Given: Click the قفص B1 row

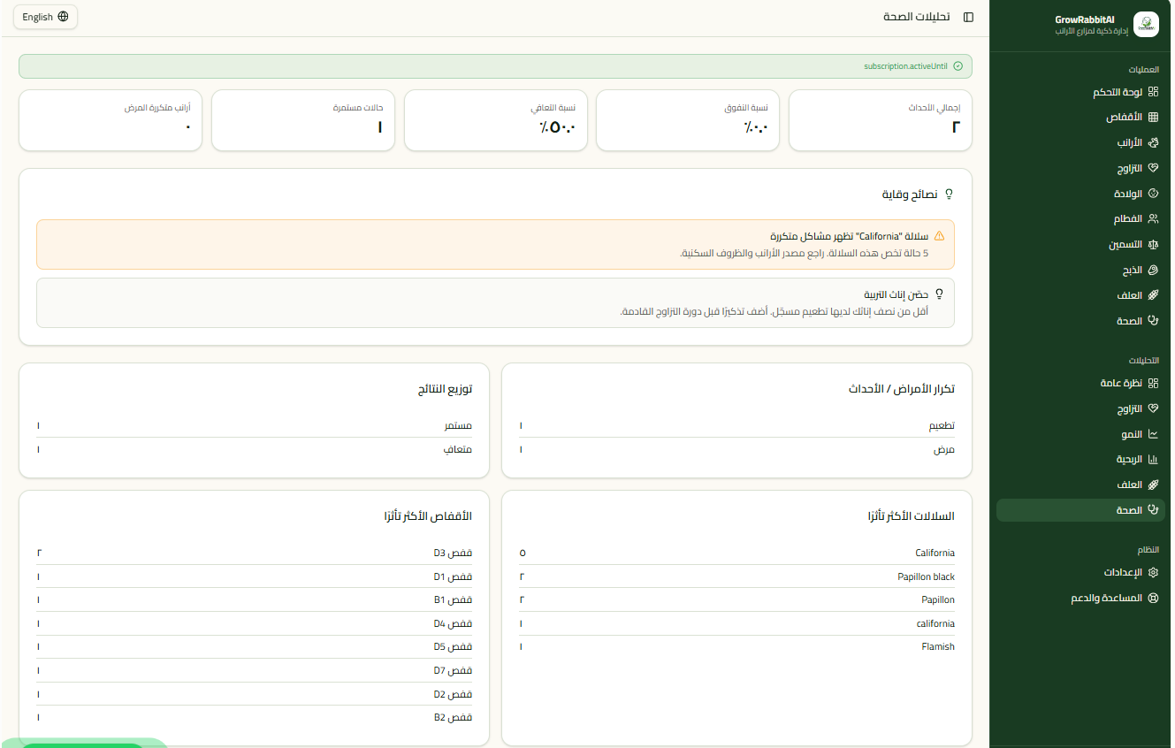Looking at the screenshot, I should (255, 600).
